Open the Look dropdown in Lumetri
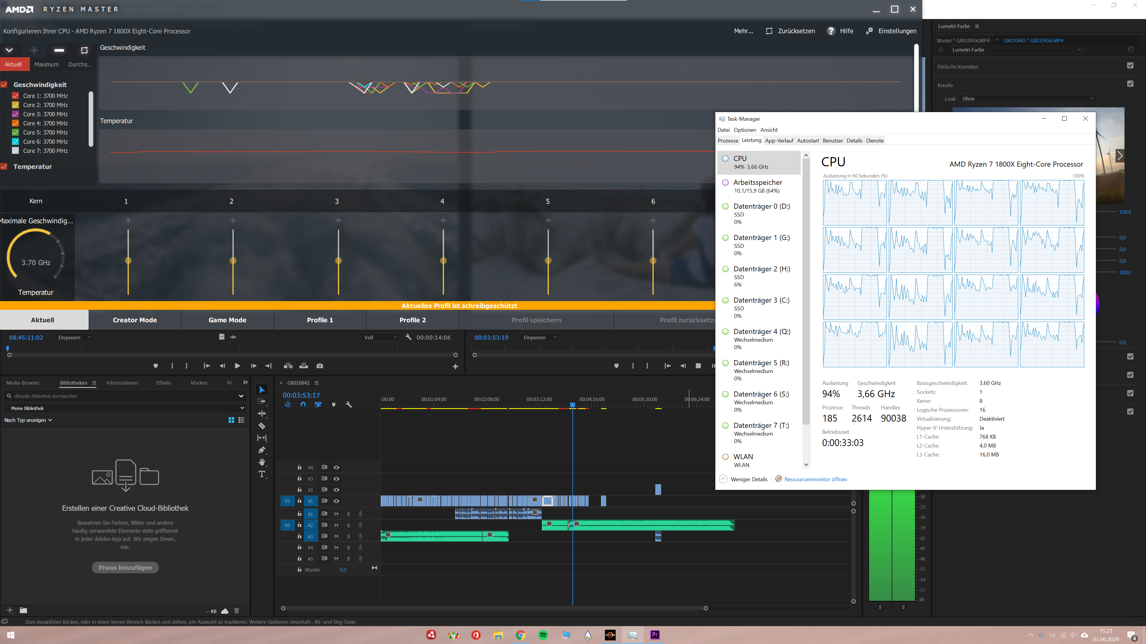This screenshot has height=644, width=1146. (x=1027, y=99)
